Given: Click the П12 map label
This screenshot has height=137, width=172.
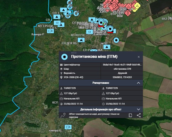Looking at the screenshot, I should coord(165,19).
